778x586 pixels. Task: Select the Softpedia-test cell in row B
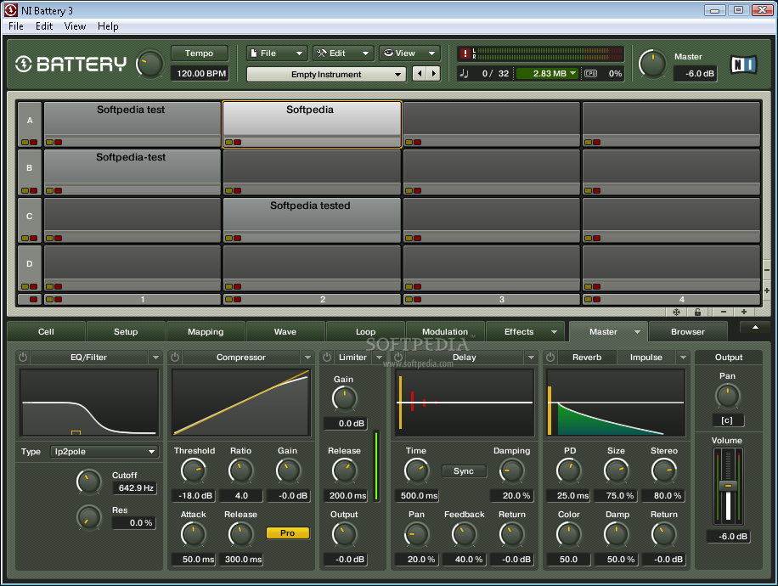(132, 172)
